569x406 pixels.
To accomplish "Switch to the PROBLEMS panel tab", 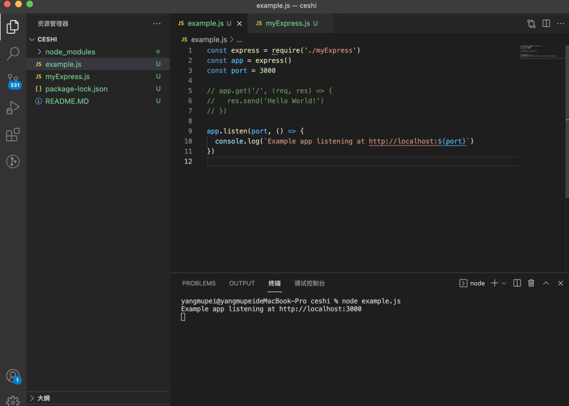I will coord(199,283).
